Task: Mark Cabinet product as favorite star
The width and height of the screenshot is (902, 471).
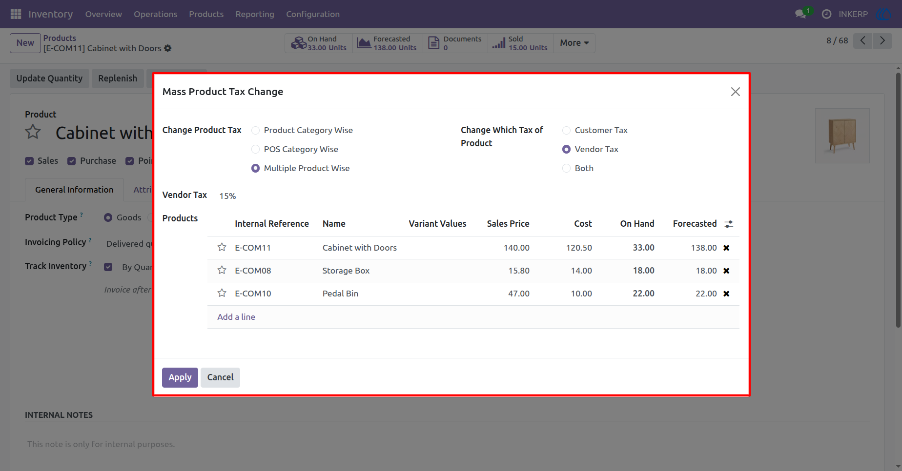Action: click(33, 132)
